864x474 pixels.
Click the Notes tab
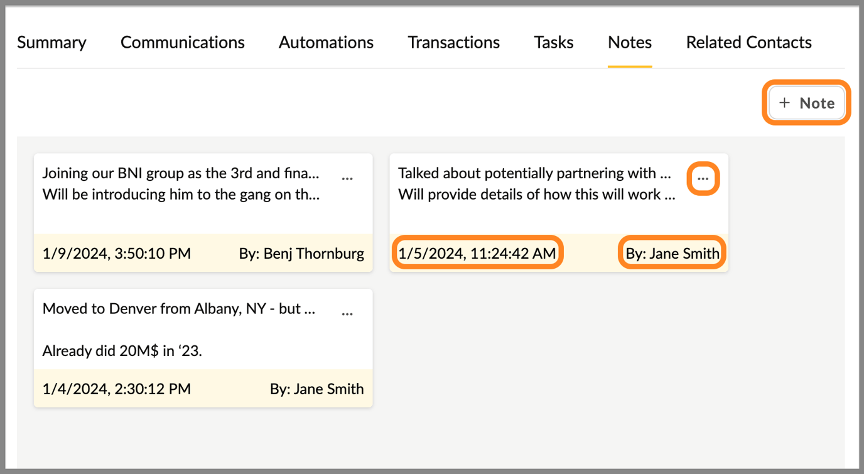click(629, 42)
